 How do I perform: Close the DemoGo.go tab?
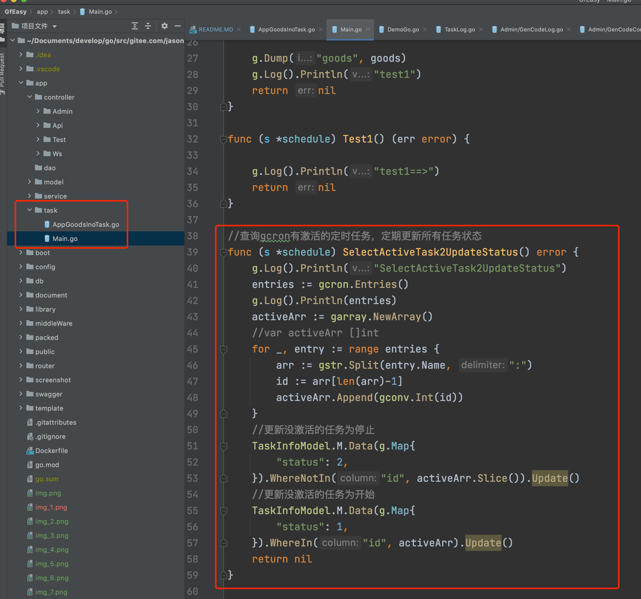point(425,29)
